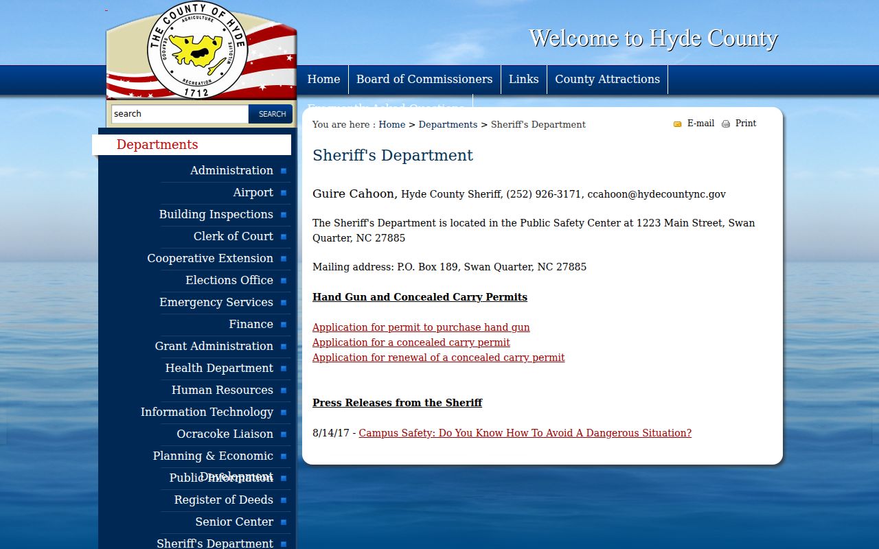Click the bullet icon beside Health Department
The width and height of the screenshot is (879, 549).
284,369
